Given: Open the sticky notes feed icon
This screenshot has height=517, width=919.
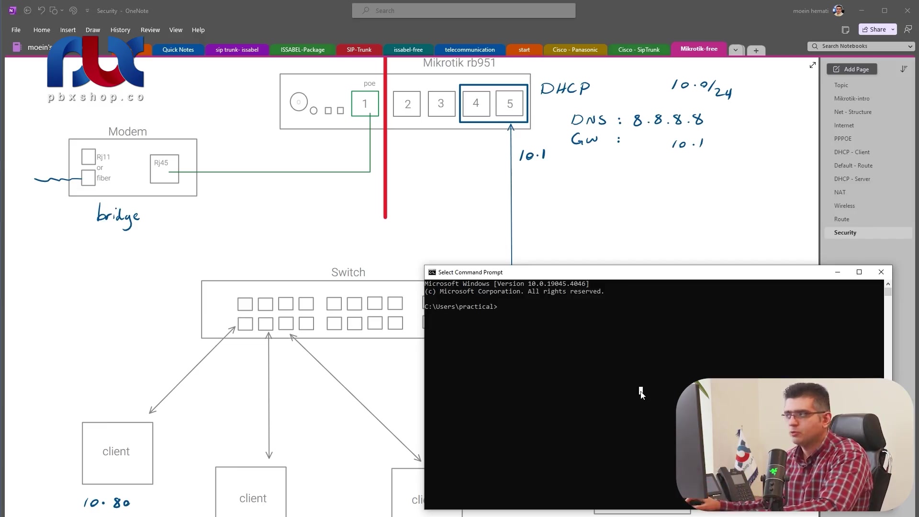Looking at the screenshot, I should click(x=845, y=30).
